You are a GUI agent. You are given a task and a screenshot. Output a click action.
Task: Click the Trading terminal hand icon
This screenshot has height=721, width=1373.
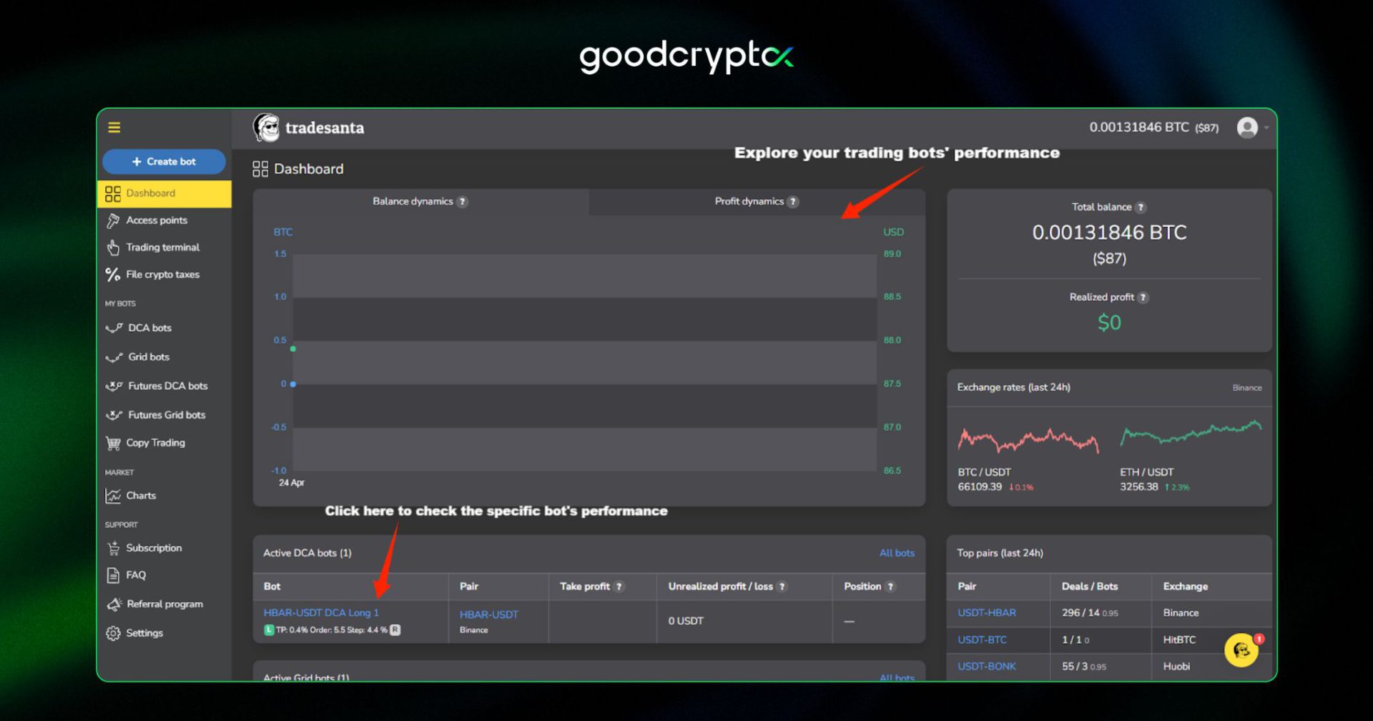pos(113,247)
